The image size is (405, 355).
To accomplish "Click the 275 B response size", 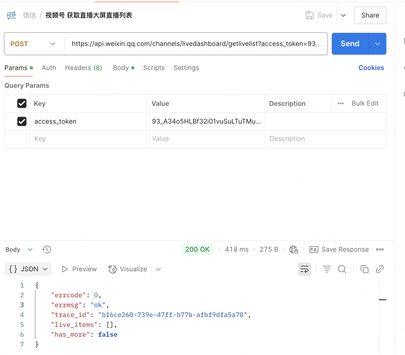I will 269,249.
